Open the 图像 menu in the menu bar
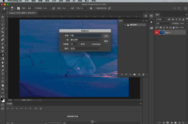The height and width of the screenshot is (124, 188). pos(40,1)
